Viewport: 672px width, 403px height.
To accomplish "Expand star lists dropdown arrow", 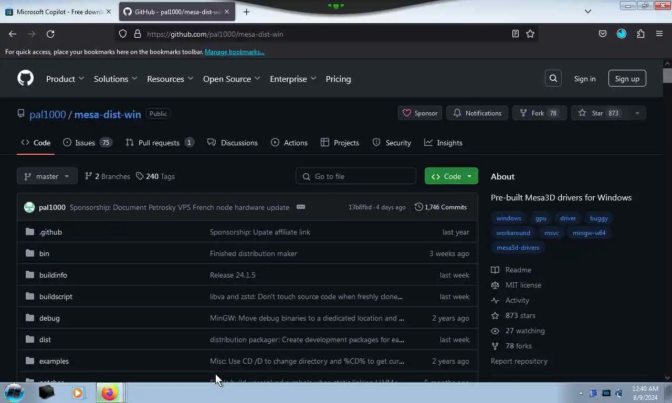I will click(637, 113).
